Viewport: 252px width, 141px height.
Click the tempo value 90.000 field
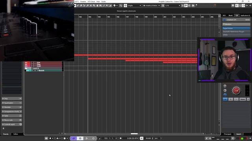point(148,138)
